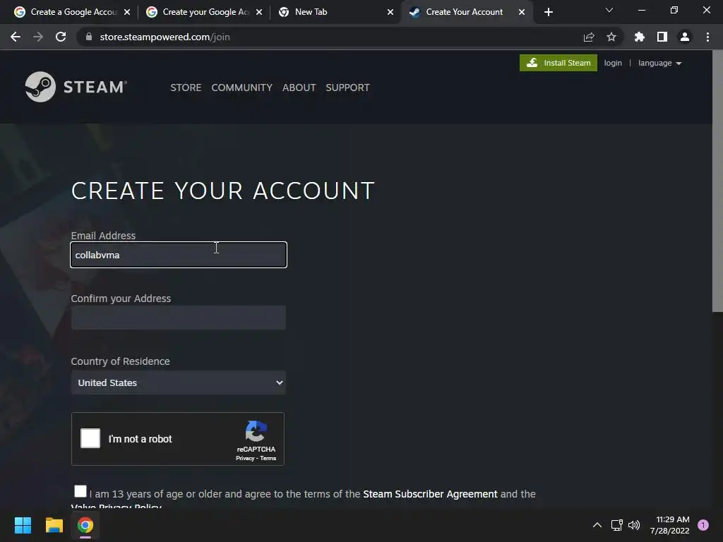Close the 'Create Your Account' Steam tab
Viewport: 723px width, 542px height.
(522, 12)
